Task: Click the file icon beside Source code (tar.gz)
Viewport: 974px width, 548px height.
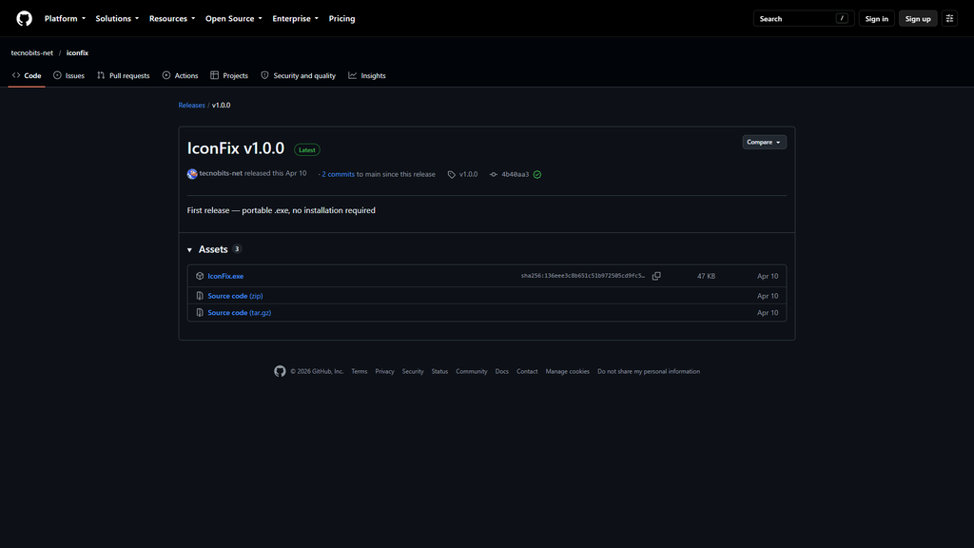Action: point(200,312)
